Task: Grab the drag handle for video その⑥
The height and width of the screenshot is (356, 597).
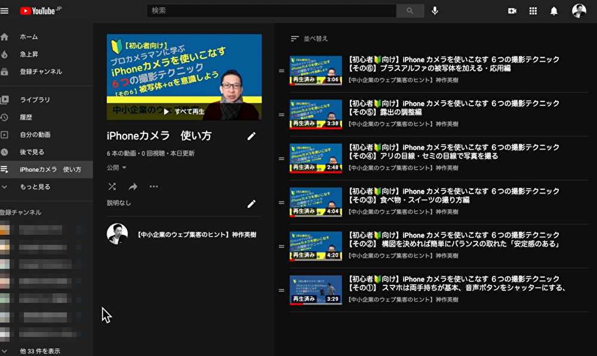Action: [x=281, y=71]
